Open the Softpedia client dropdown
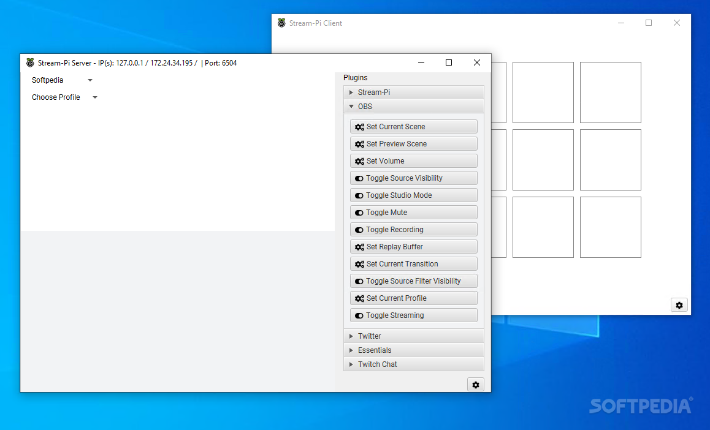 click(62, 80)
